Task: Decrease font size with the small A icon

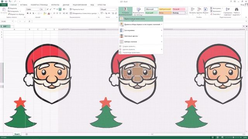Action: click(x=51, y=9)
